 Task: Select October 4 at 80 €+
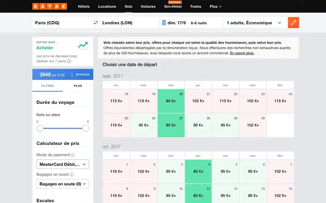(x=198, y=171)
